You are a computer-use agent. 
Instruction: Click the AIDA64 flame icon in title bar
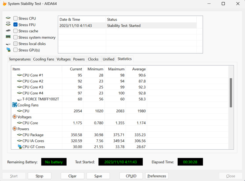[5, 3]
